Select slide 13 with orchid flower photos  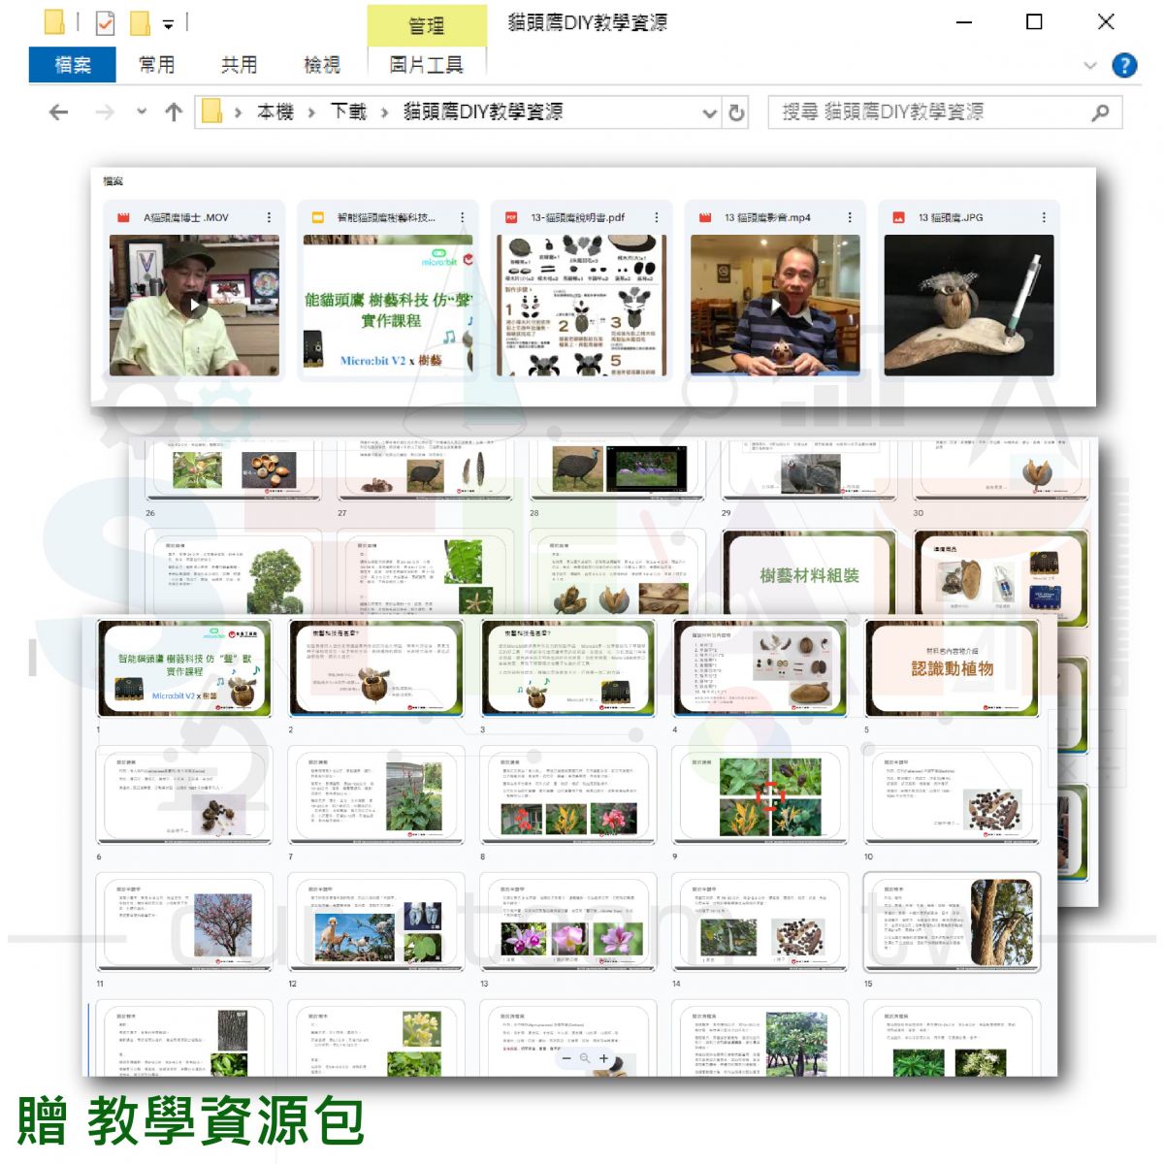pyautogui.click(x=567, y=921)
